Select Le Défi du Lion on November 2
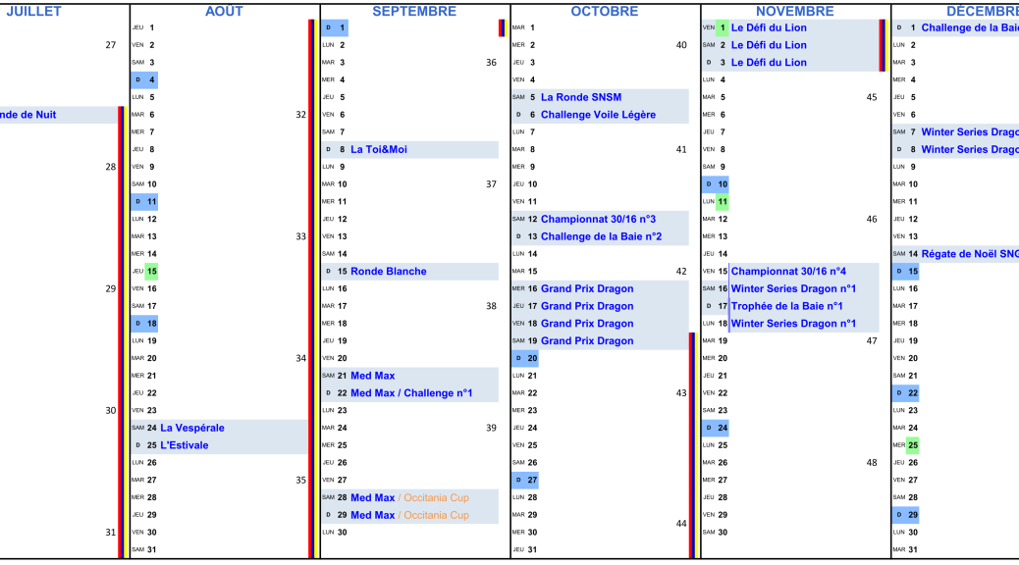Image resolution: width=1019 pixels, height=565 pixels. coord(769,45)
